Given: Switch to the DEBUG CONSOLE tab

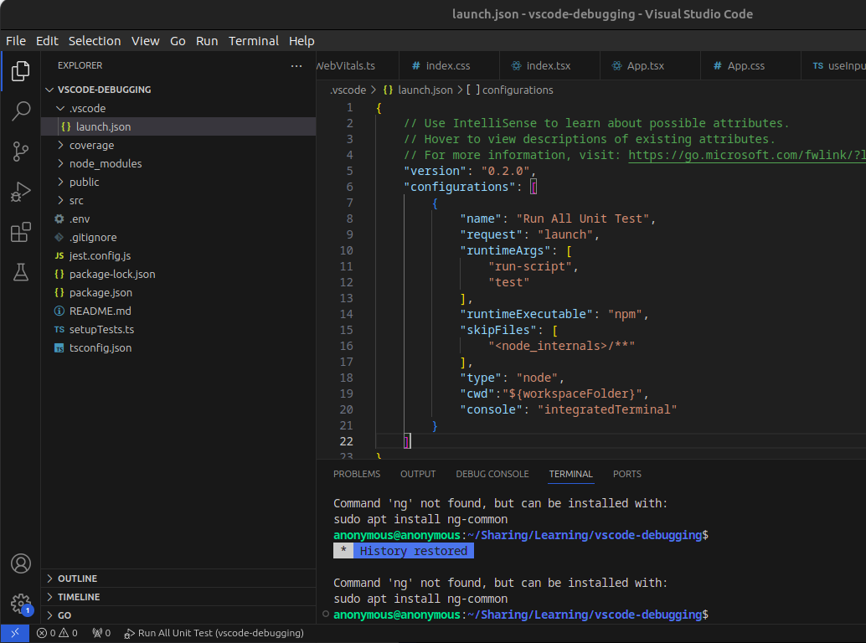Looking at the screenshot, I should click(492, 474).
